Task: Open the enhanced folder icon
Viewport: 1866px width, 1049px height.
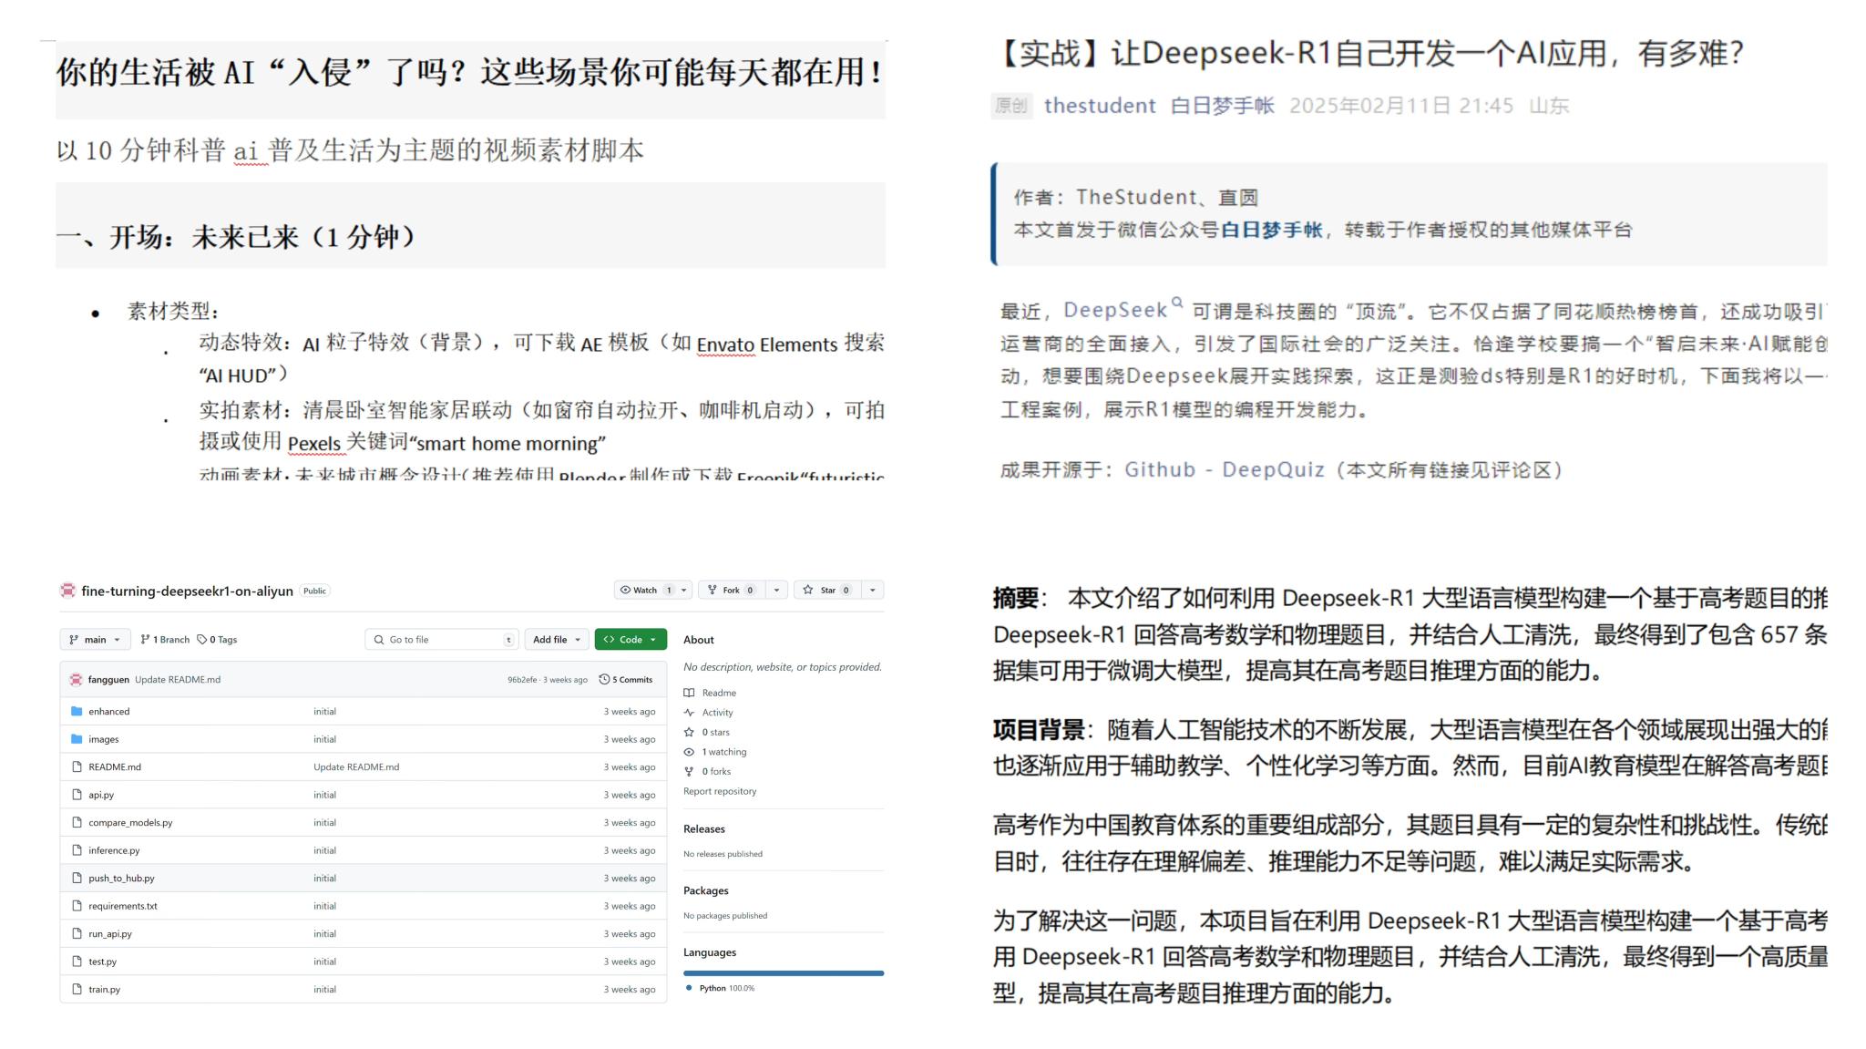Action: [77, 712]
